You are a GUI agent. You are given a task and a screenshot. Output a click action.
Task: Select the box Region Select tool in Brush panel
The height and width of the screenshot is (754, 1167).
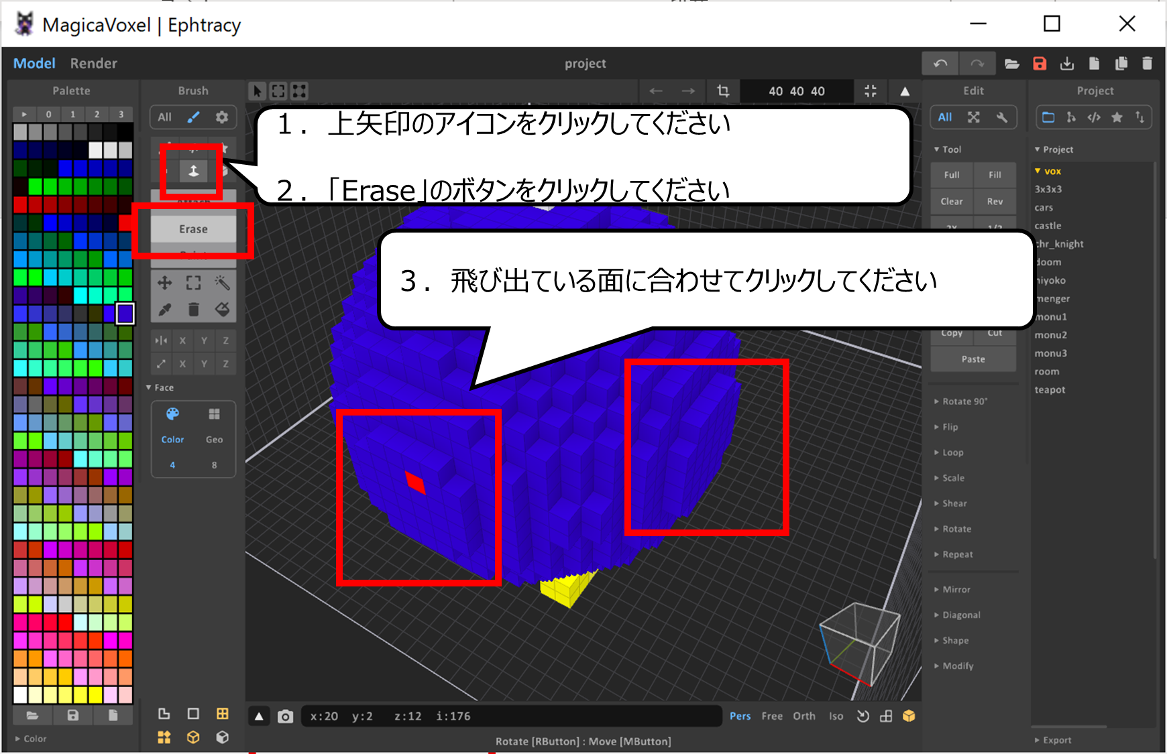pos(194,283)
